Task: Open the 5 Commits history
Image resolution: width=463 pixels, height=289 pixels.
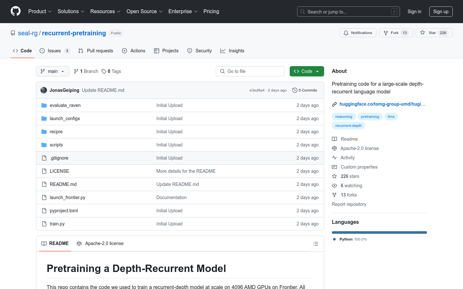Action: click(304, 90)
